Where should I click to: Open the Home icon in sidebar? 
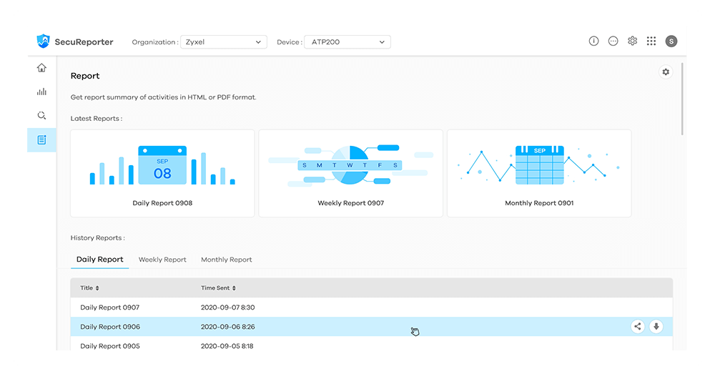[41, 68]
